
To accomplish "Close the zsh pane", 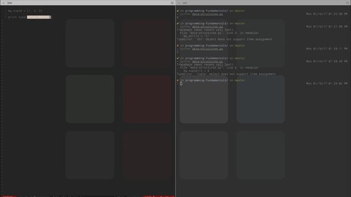I will [x=179, y=3].
